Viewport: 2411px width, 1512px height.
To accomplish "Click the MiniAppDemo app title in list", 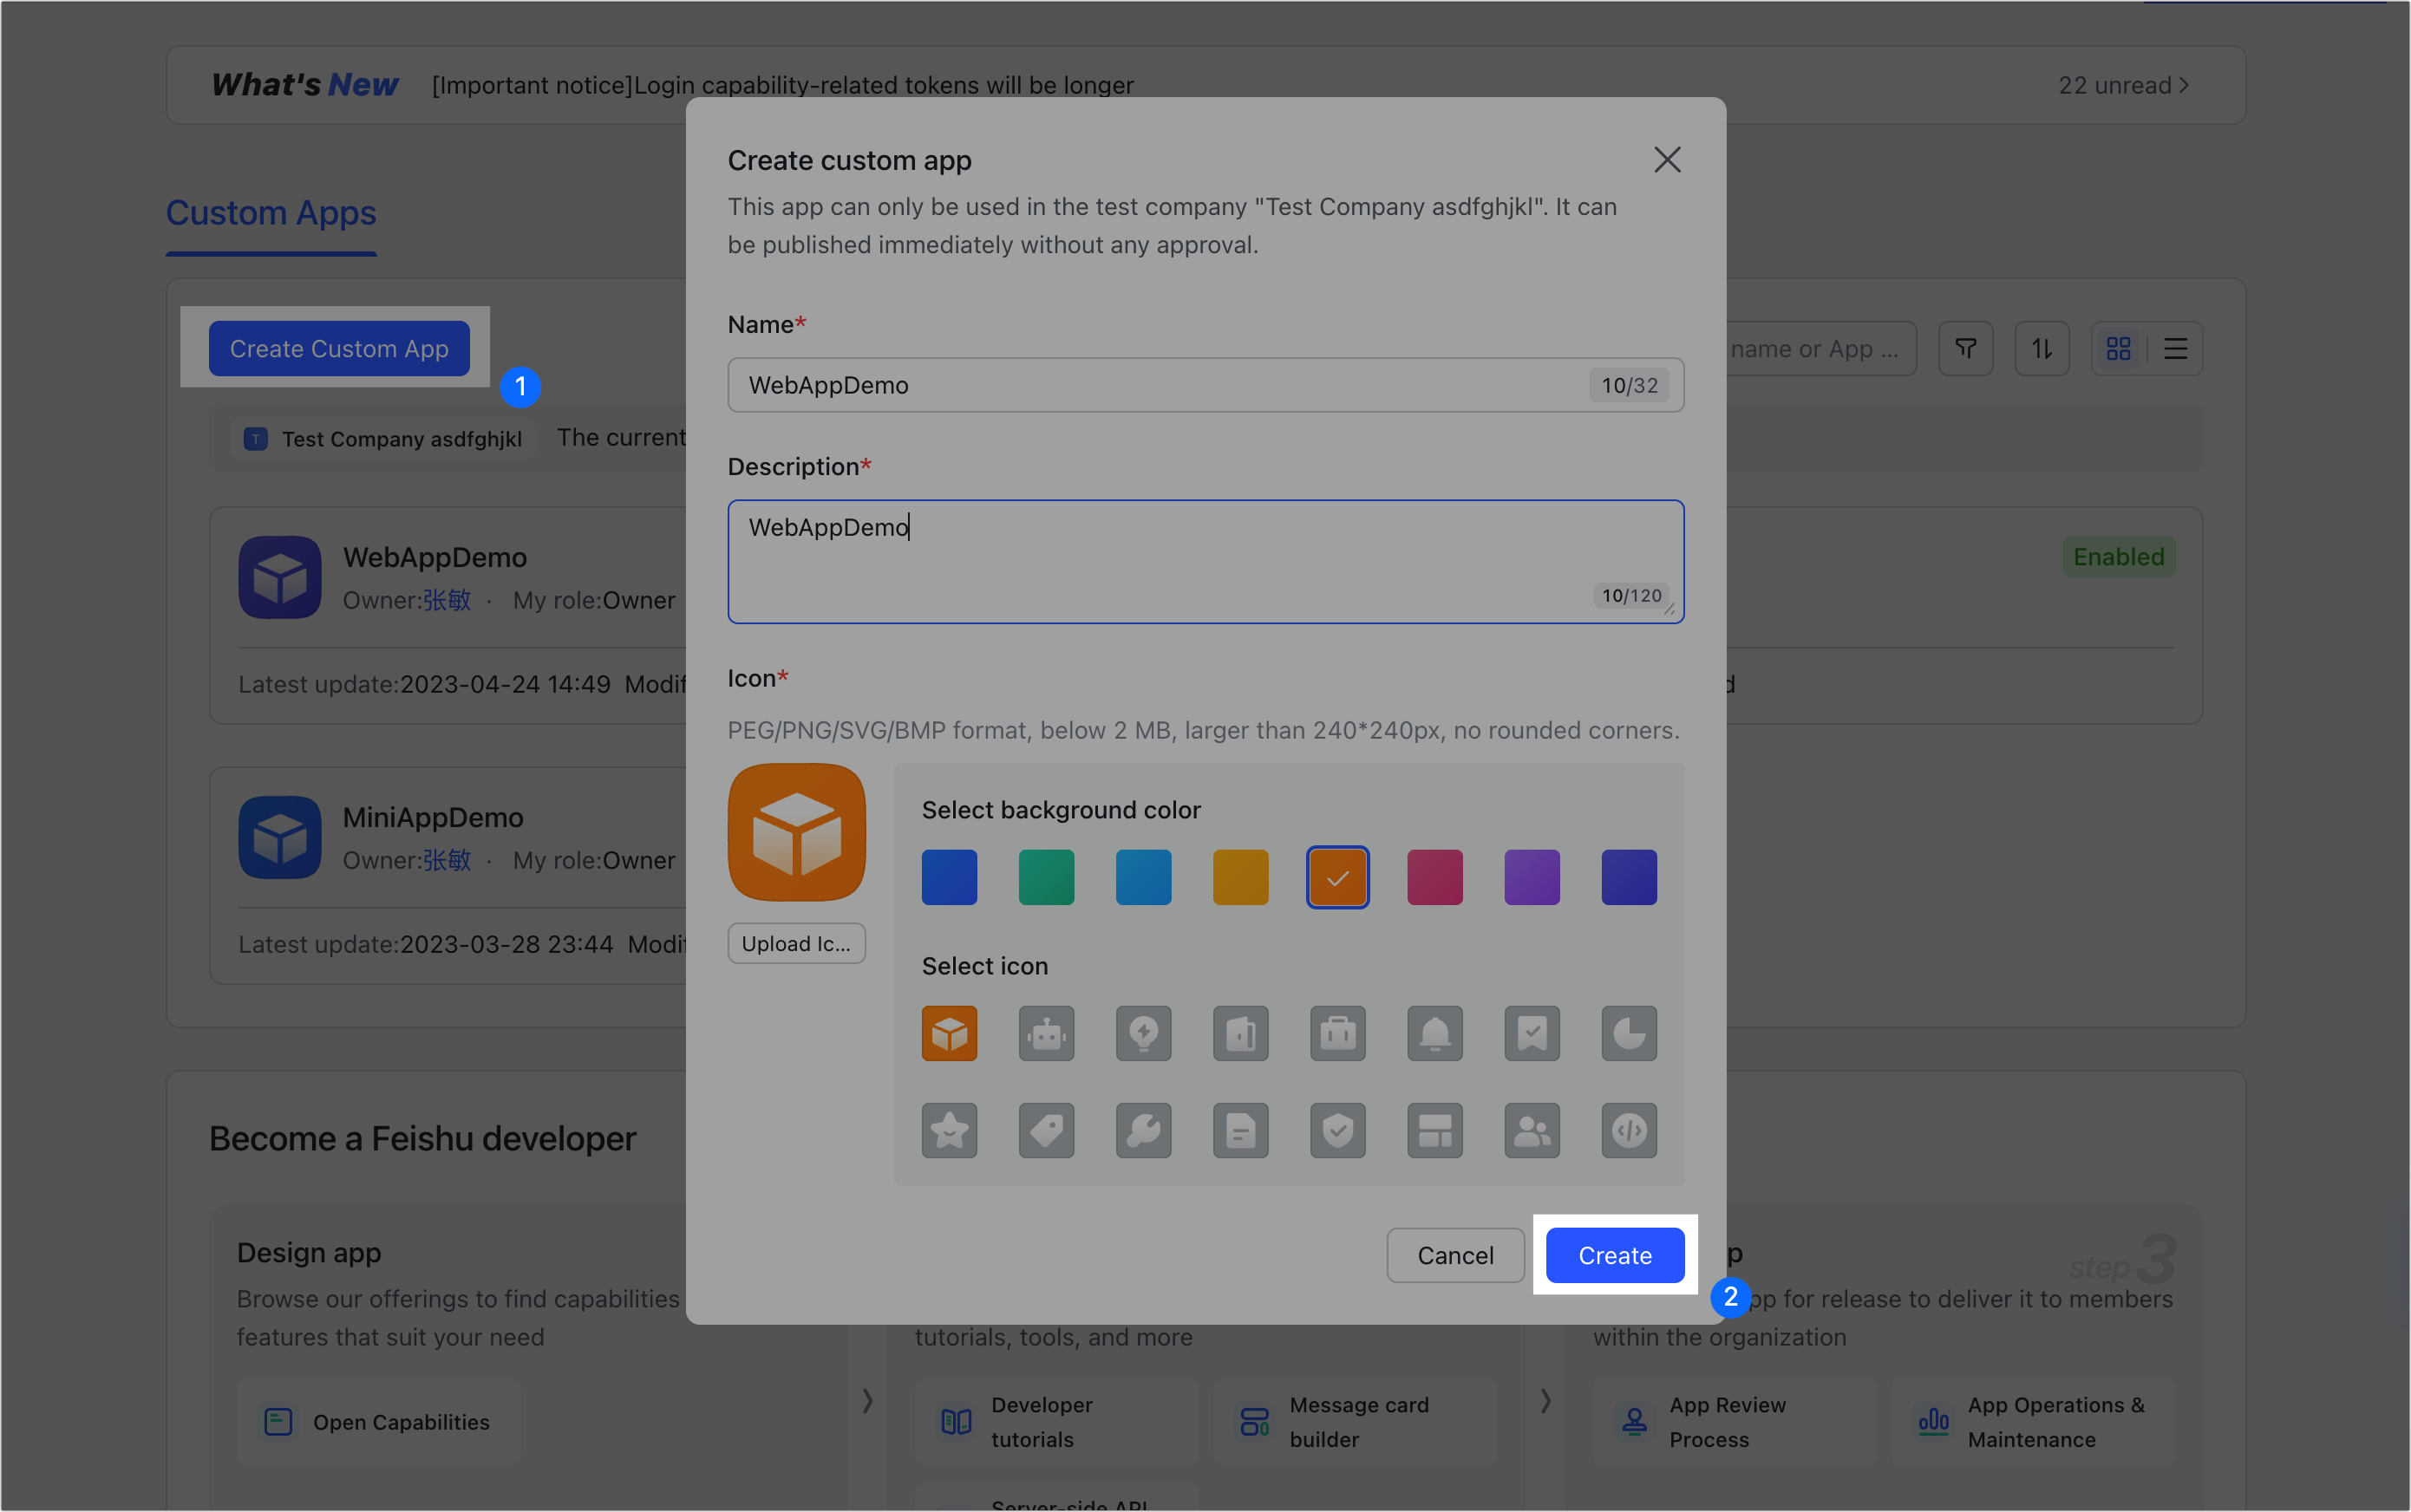I will tap(433, 817).
